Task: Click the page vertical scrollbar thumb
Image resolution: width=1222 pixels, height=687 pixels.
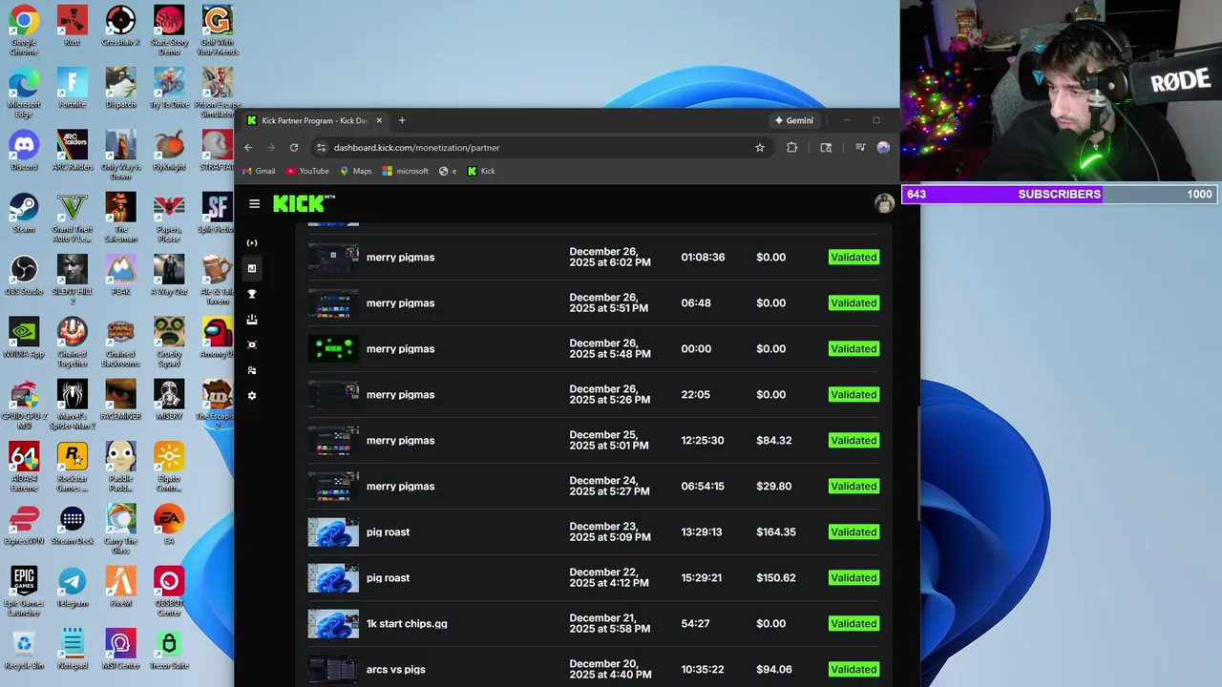Action: point(917,463)
